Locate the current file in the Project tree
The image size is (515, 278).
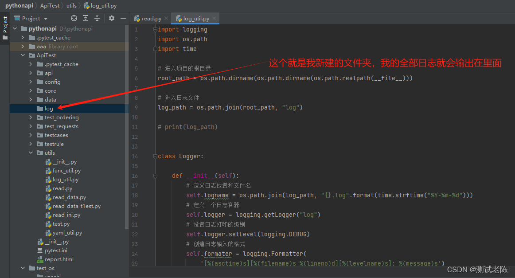click(x=74, y=19)
